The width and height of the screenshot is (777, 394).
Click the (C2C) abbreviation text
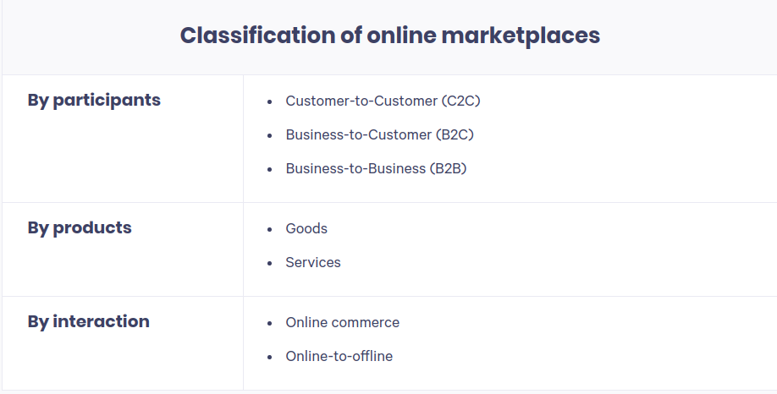460,101
